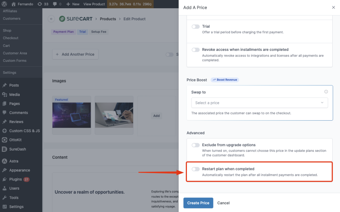Click the SureDash icon in sidebar
This screenshot has height=212, width=340.
5,149
